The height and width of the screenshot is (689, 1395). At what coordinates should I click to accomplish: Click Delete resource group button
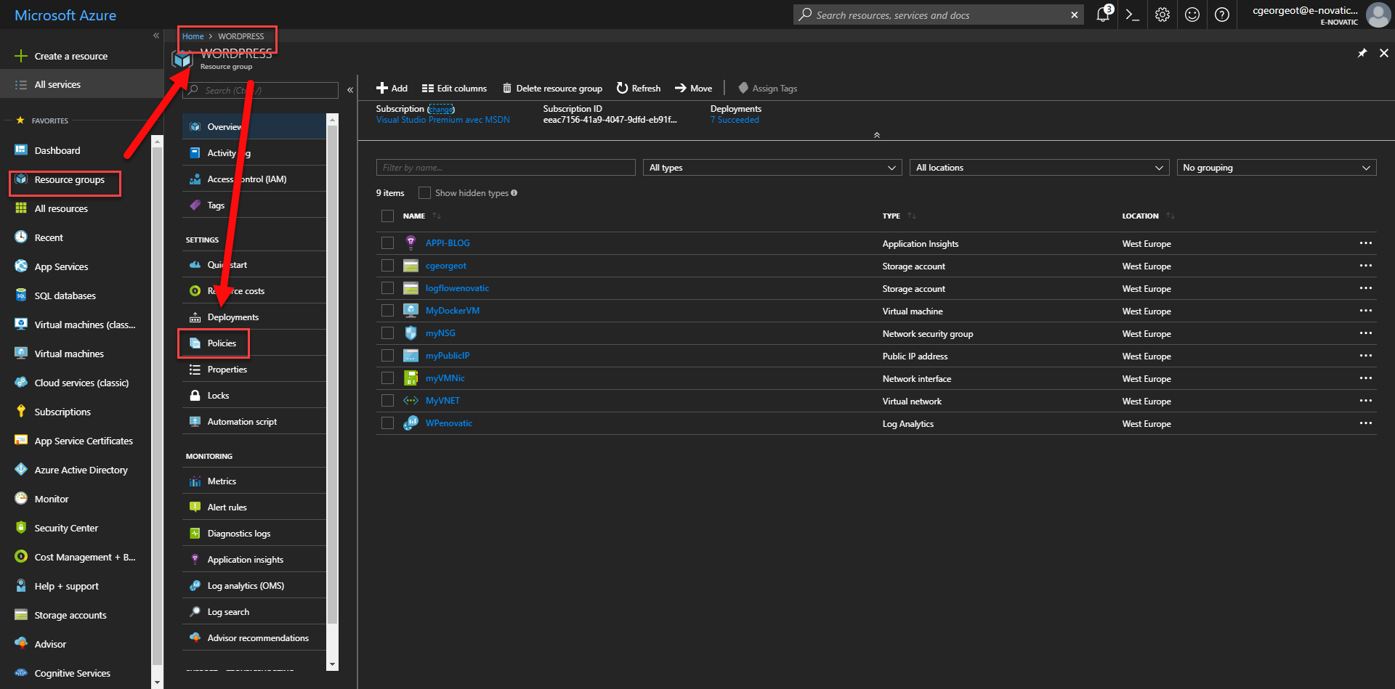tap(552, 89)
